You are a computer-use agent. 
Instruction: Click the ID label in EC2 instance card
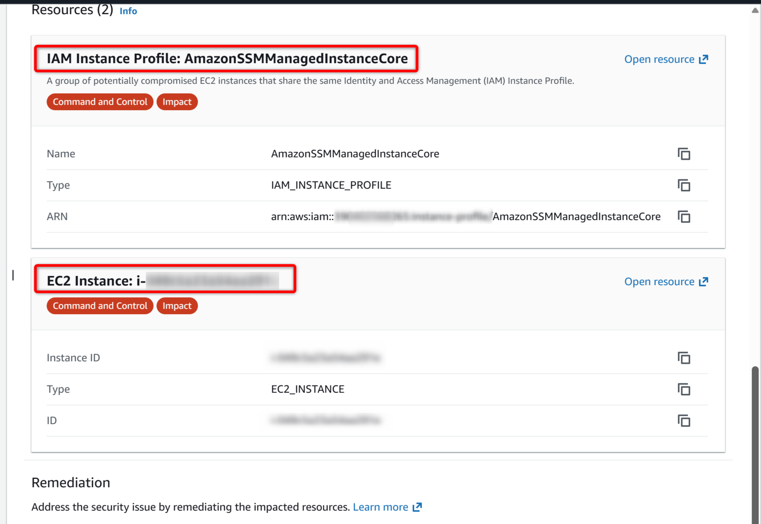(x=52, y=421)
